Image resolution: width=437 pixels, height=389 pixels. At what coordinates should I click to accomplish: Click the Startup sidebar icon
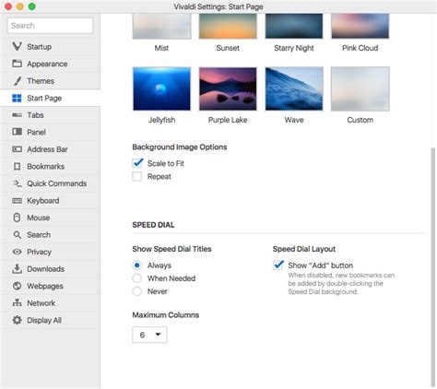coord(17,47)
